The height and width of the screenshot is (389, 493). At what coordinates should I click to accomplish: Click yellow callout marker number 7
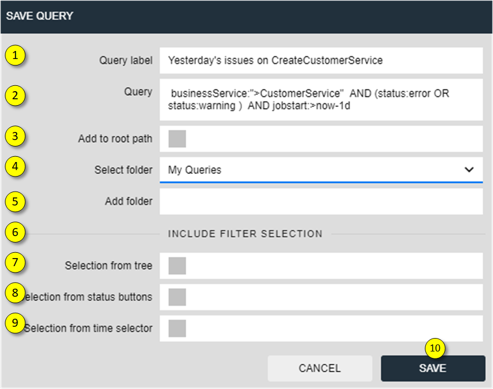15,262
